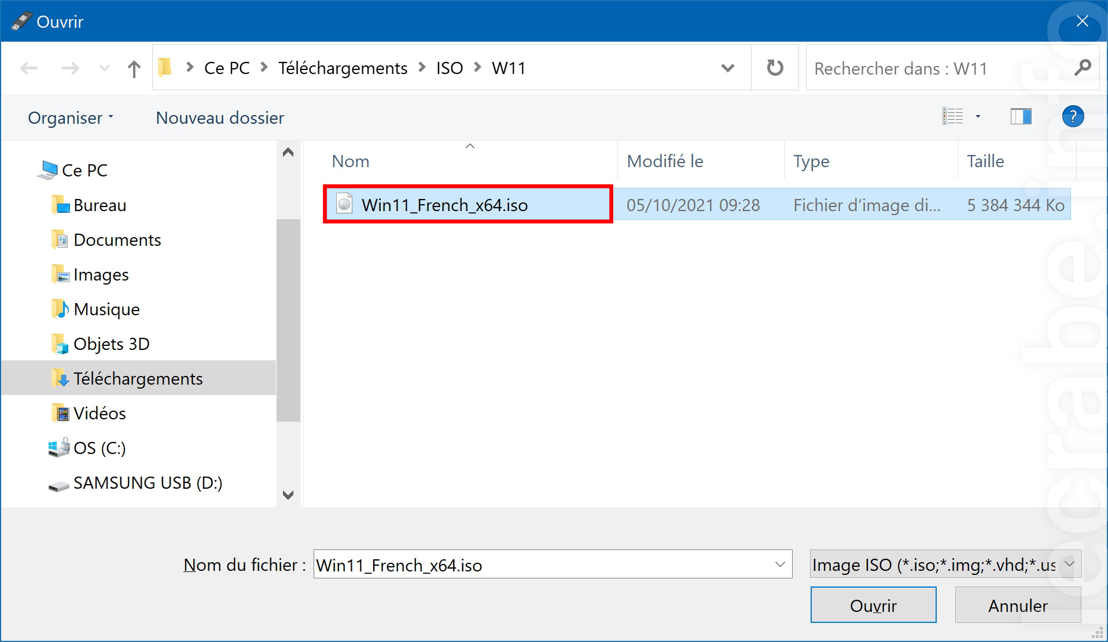Open the file type filter dropdown
1108x642 pixels.
tap(945, 564)
